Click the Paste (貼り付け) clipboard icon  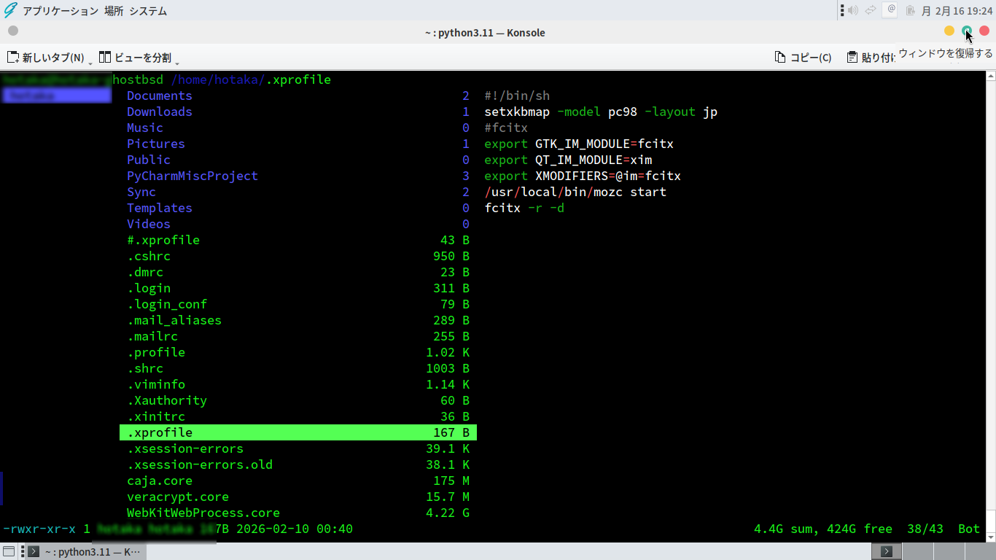tap(852, 58)
